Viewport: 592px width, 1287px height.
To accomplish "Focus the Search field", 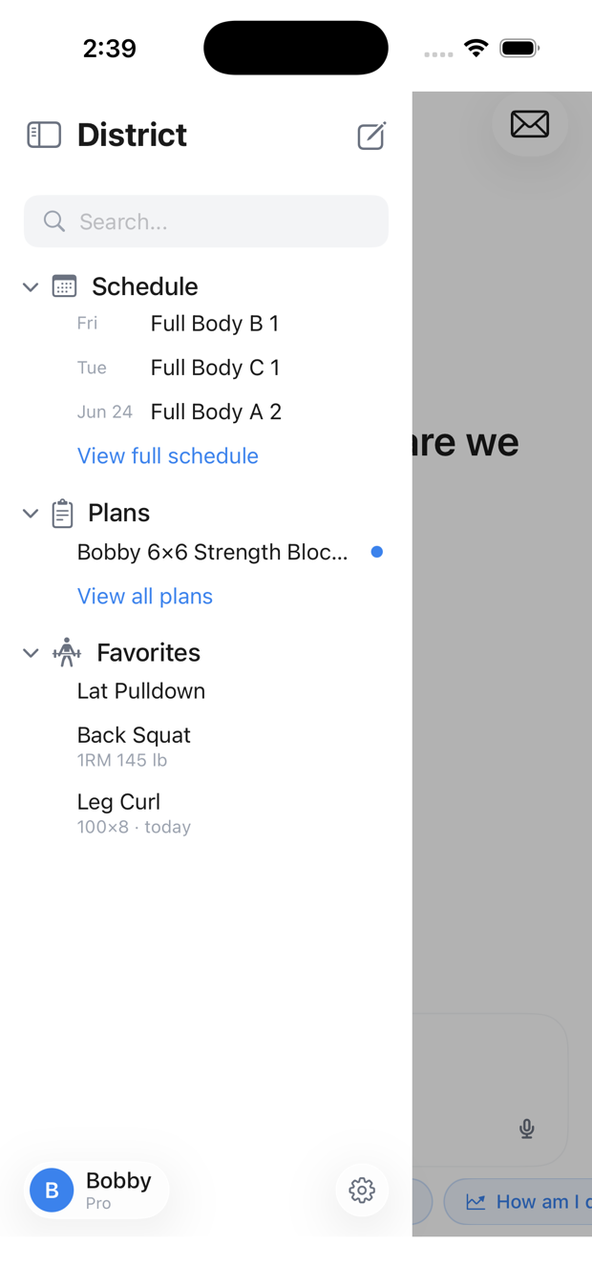I will pyautogui.click(x=206, y=222).
